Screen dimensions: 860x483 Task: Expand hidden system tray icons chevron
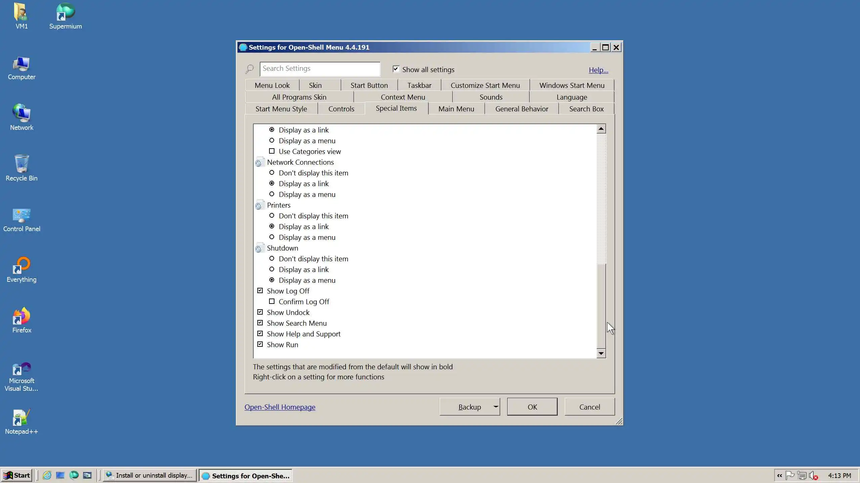(779, 475)
